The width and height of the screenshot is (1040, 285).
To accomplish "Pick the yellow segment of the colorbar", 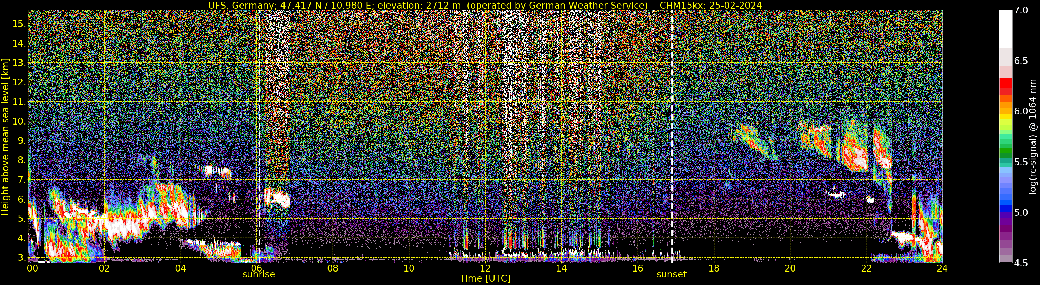I will (1006, 117).
